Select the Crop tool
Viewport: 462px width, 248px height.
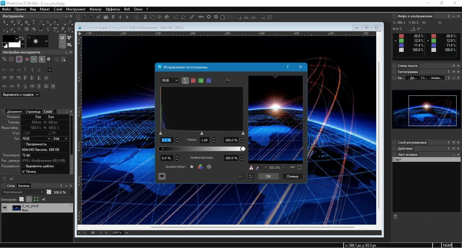click(48, 22)
